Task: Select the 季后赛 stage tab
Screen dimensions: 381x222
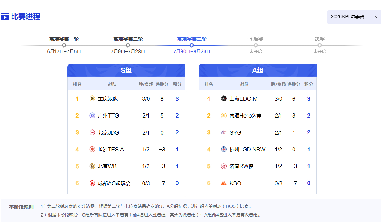Action: [256, 39]
